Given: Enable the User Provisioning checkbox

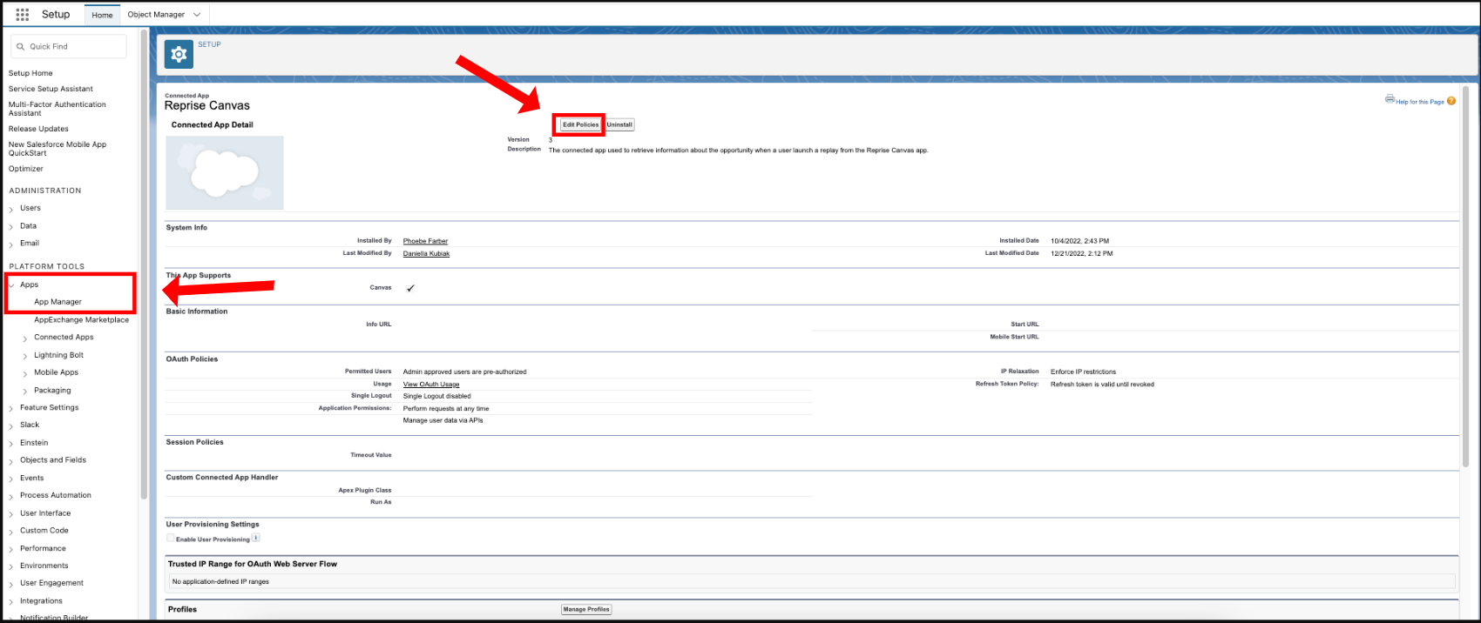Looking at the screenshot, I should 171,539.
